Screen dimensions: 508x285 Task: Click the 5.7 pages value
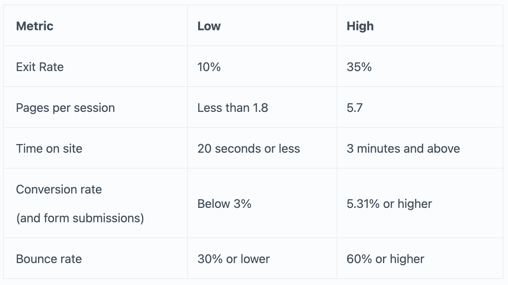click(354, 108)
